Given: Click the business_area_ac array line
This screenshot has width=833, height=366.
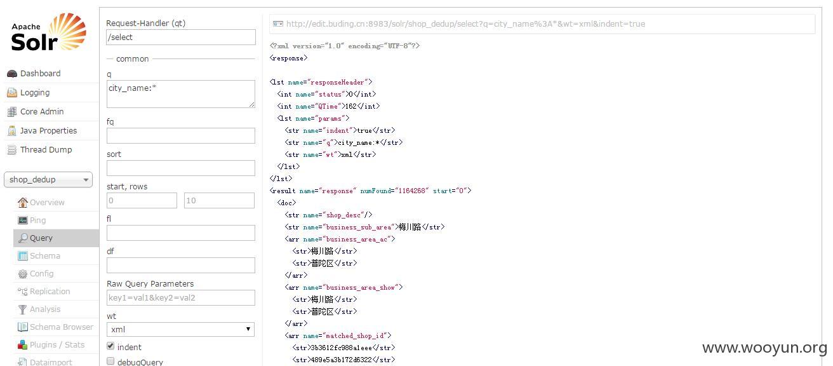Looking at the screenshot, I should coord(340,239).
